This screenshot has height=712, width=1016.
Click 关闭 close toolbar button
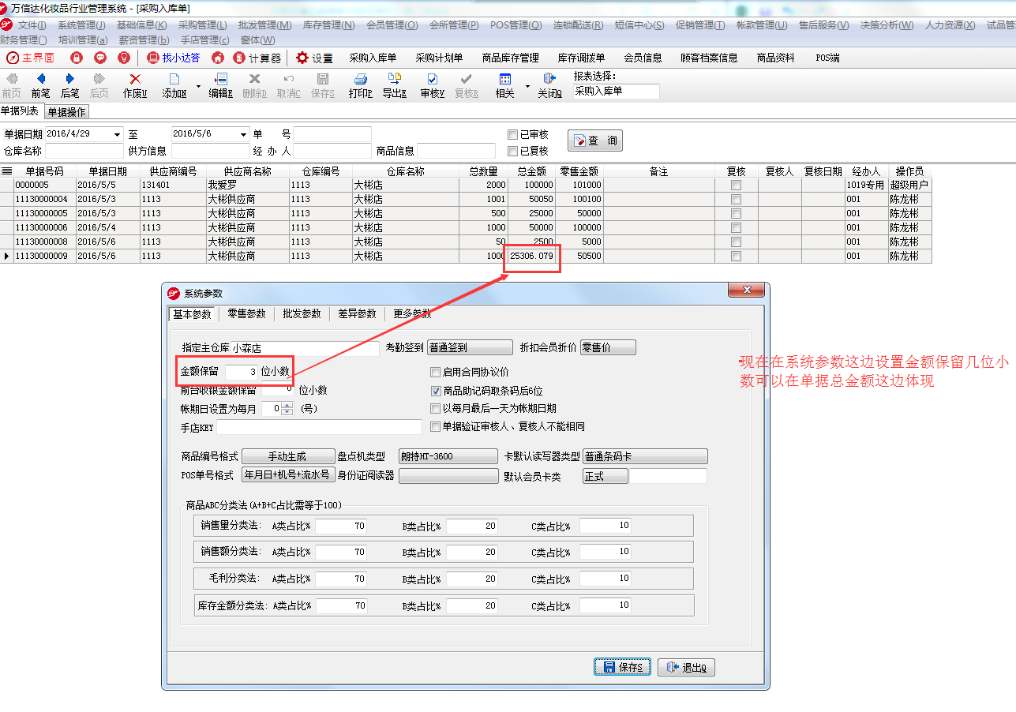pos(550,85)
